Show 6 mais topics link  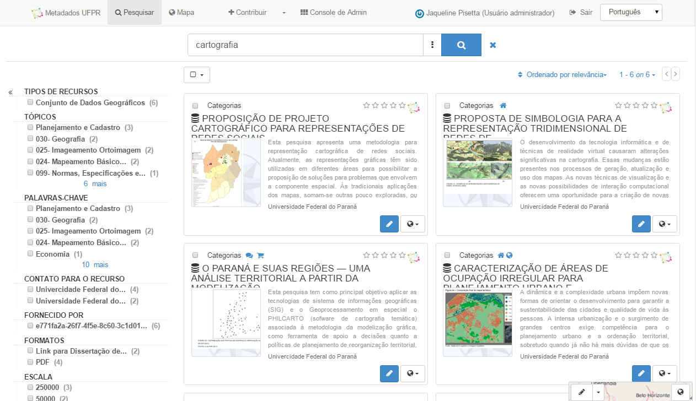coord(95,184)
